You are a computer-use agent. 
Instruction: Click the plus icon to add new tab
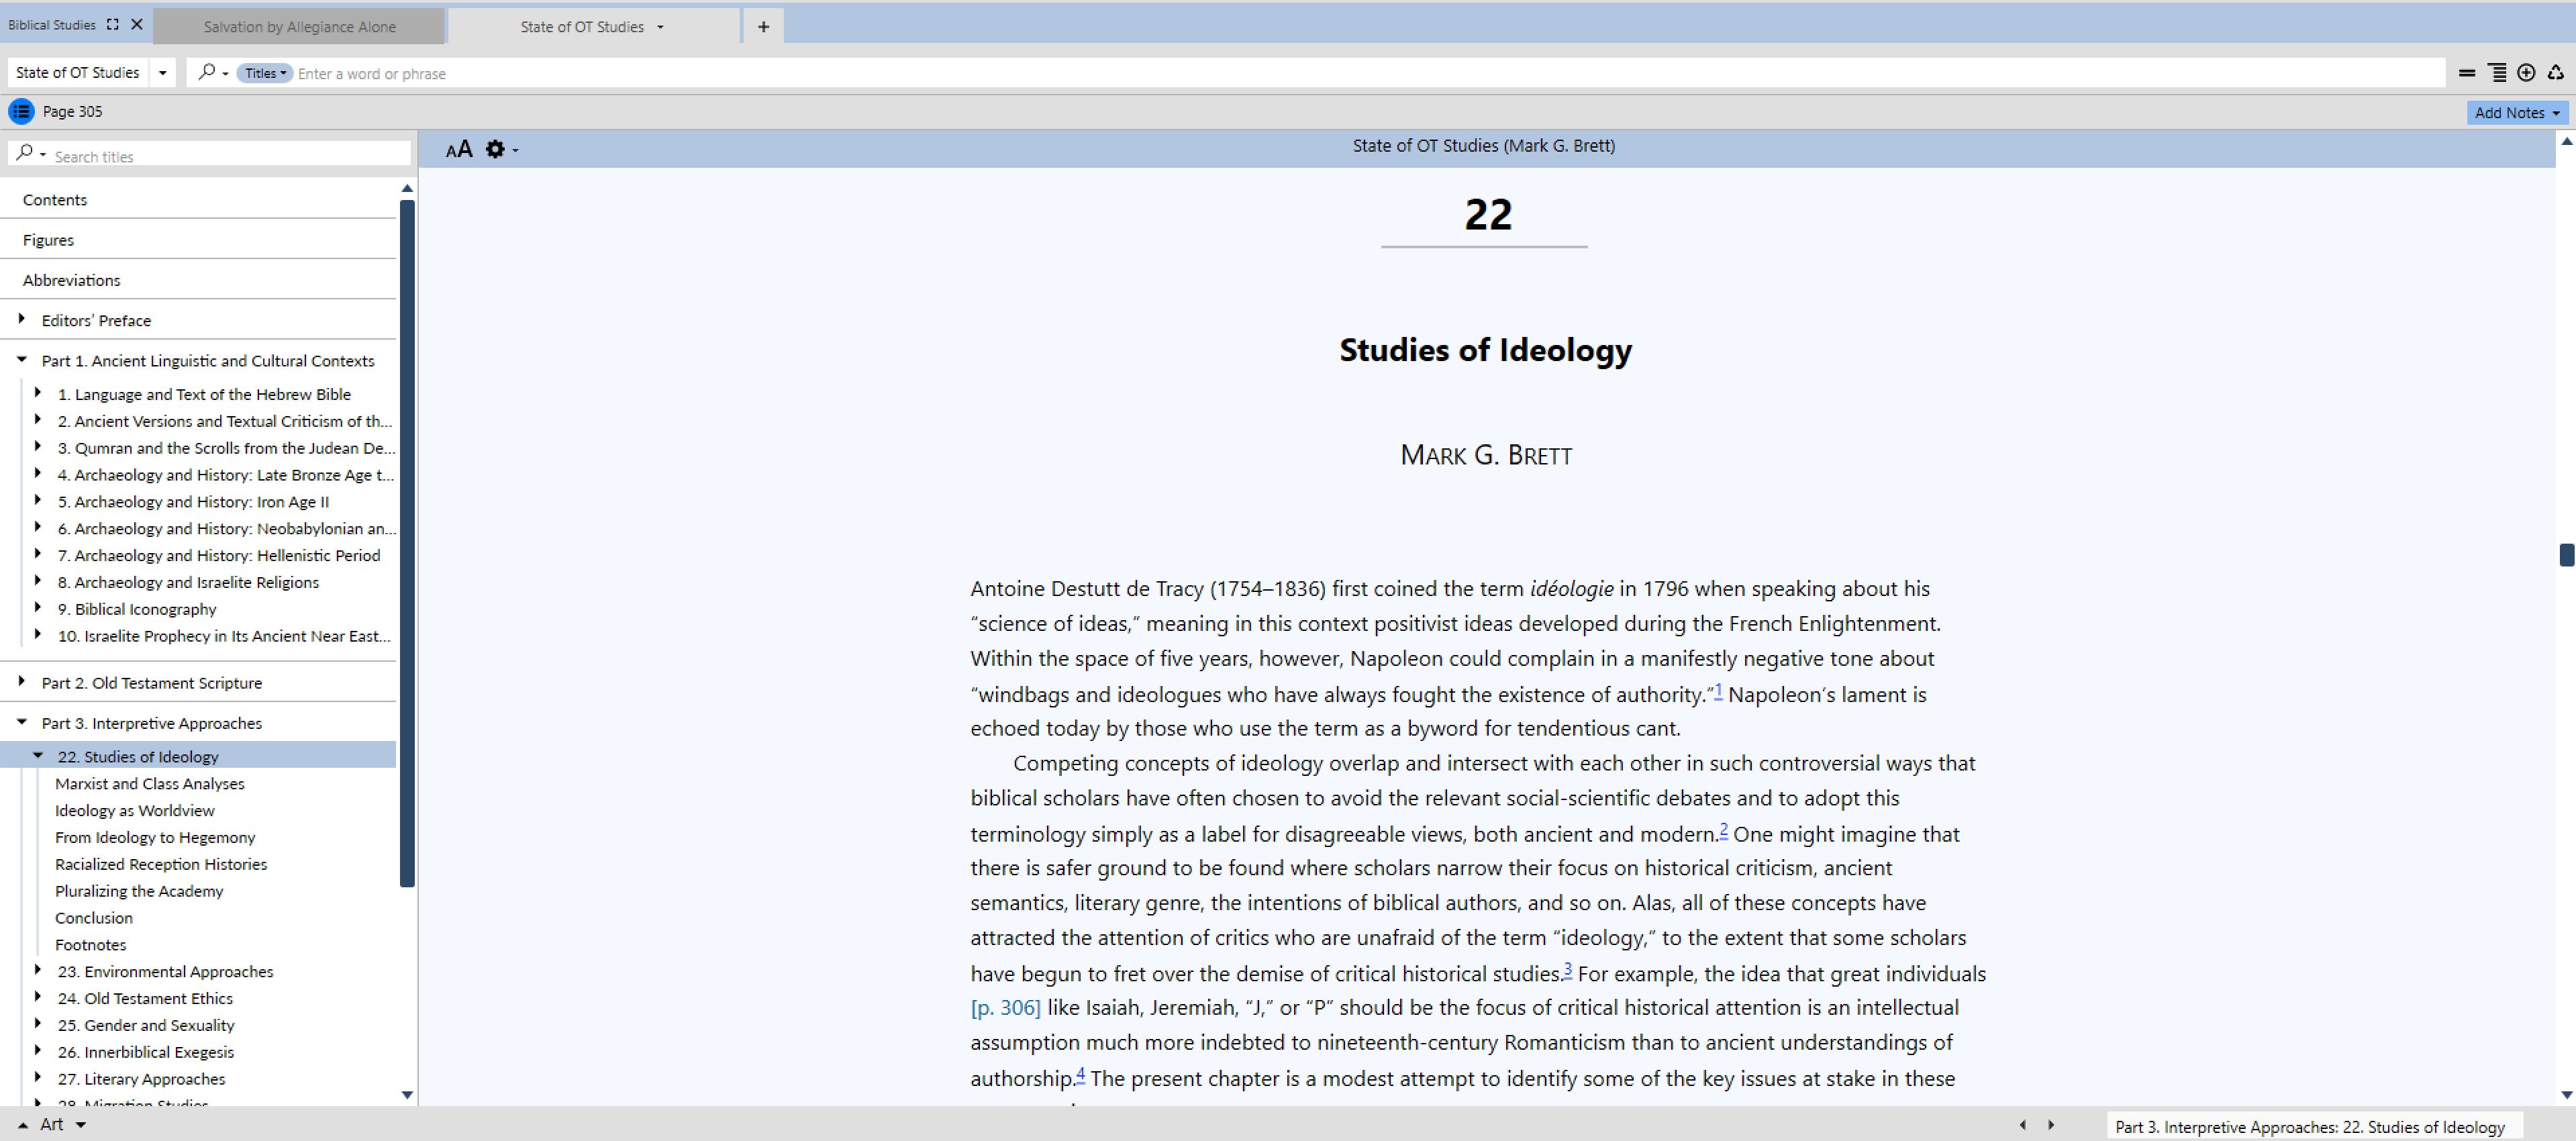763,27
